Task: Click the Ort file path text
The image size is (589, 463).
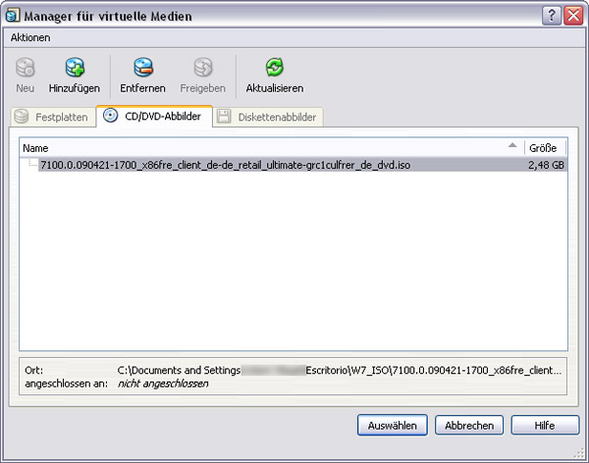Action: [339, 370]
